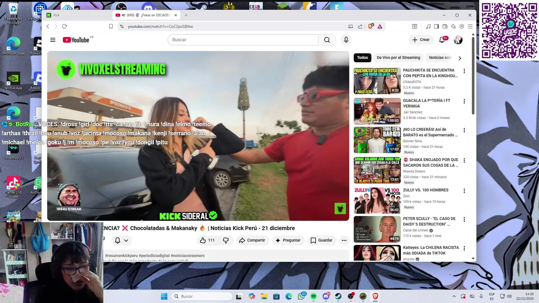The image size is (539, 303).
Task: Open more actions menu beside Guardar
Action: pyautogui.click(x=344, y=240)
